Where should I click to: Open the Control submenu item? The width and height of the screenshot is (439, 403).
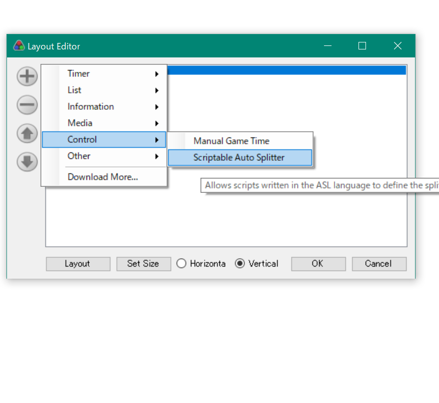[x=104, y=139]
